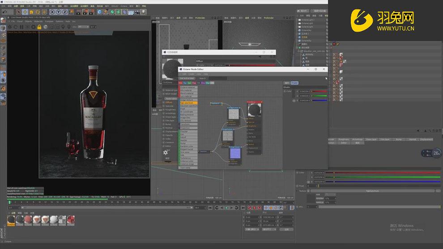Click the start-frame marker on the timeline ruler
Screen dimensions: 443x249
point(9,202)
